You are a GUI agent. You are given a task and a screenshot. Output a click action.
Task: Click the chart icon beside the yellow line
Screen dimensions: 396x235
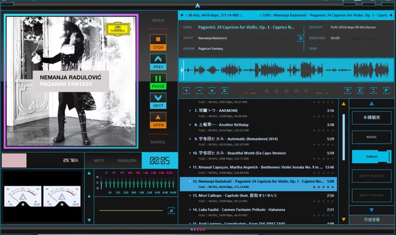[x=171, y=210]
